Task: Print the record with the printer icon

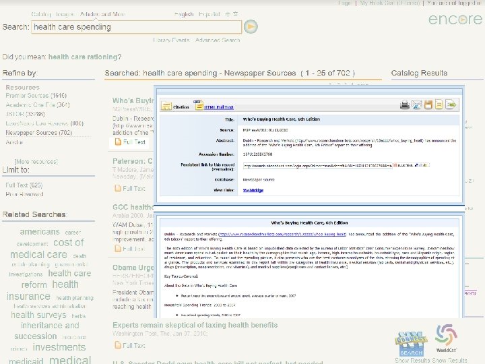Action: (x=405, y=105)
